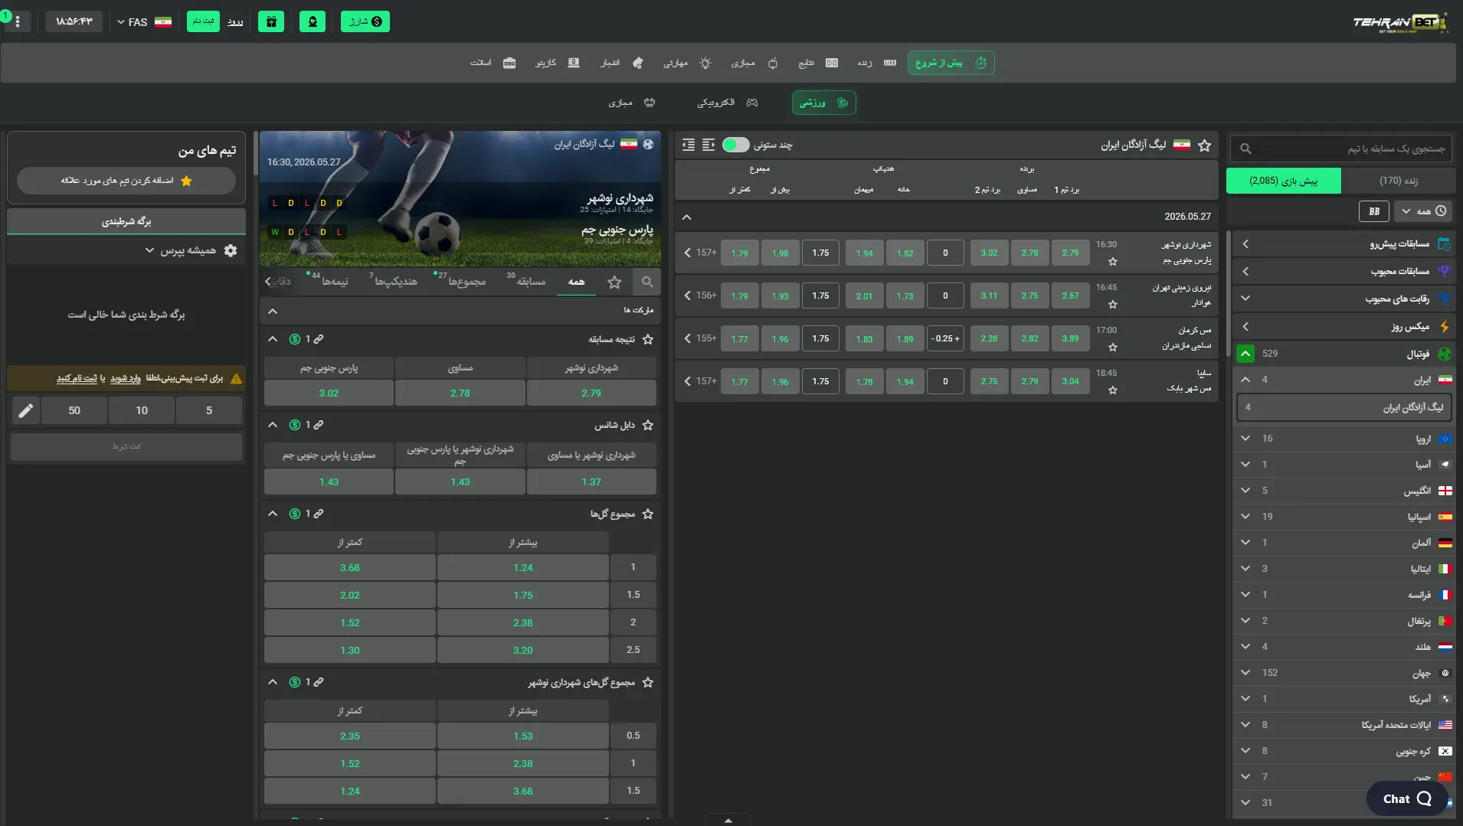Click the calendar icon for مسابقات پیش‌رو
The height and width of the screenshot is (826, 1463).
coord(1445,244)
